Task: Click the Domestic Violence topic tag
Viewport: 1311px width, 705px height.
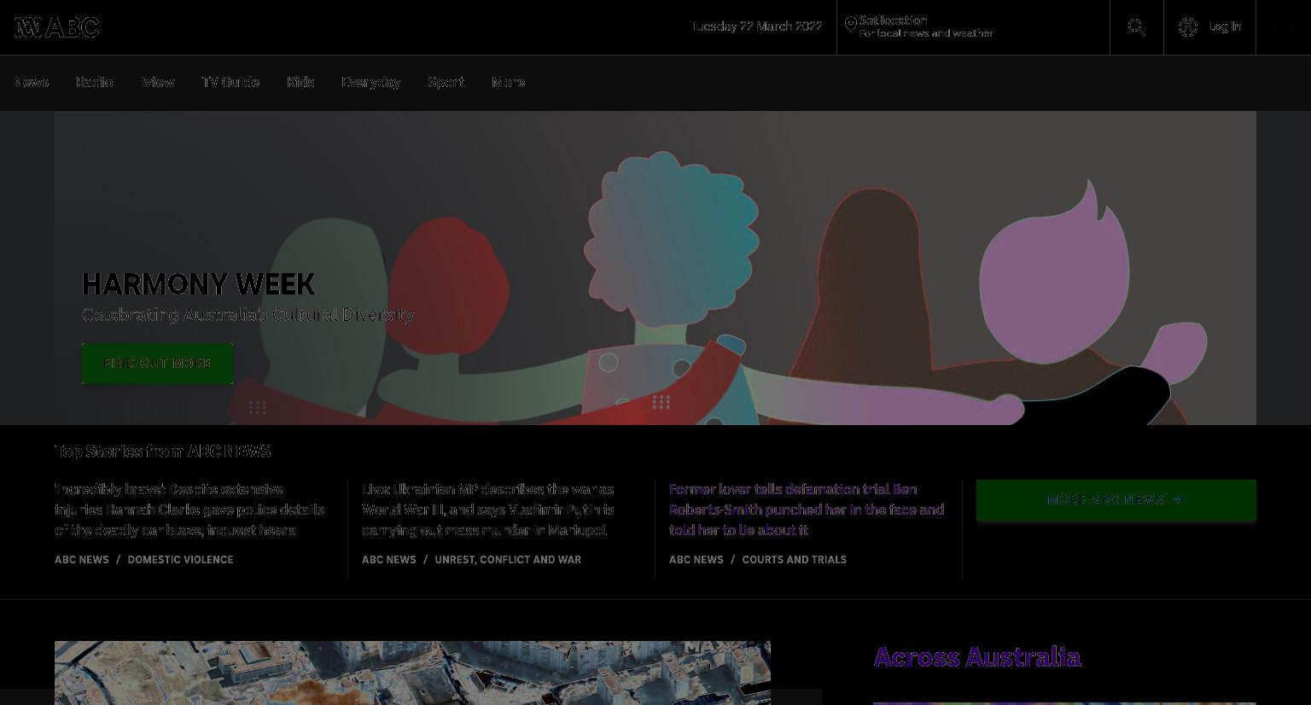Action: coord(180,560)
